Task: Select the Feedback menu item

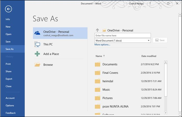Action: (11, 113)
